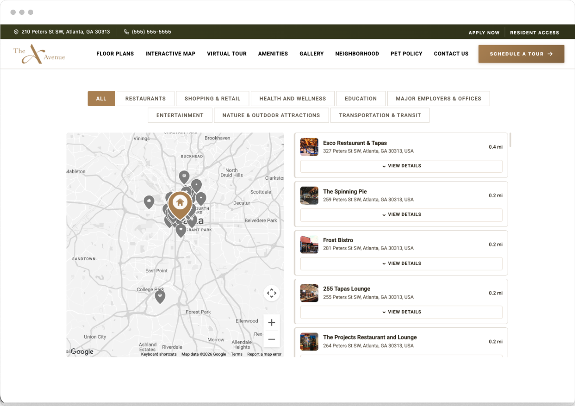This screenshot has width=575, height=406.
Task: Click Terms link on map
Action: [237, 354]
